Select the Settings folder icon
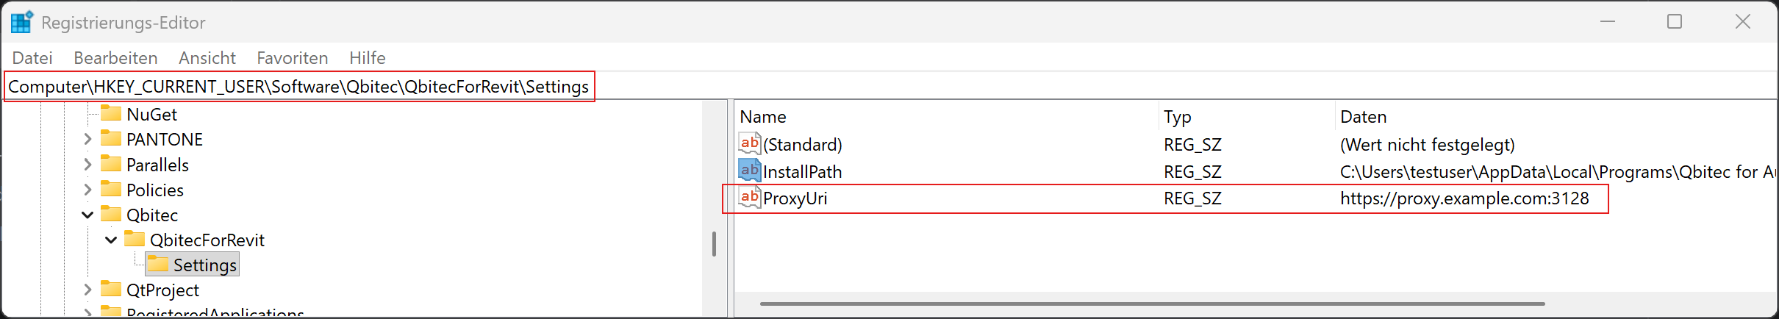The height and width of the screenshot is (319, 1779). pyautogui.click(x=158, y=265)
